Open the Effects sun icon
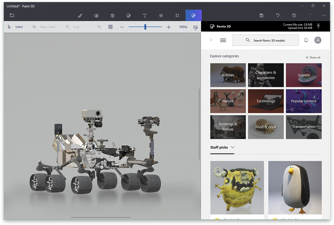 [161, 16]
